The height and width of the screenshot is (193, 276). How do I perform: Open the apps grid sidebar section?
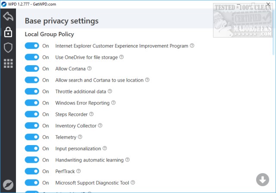[8, 63]
